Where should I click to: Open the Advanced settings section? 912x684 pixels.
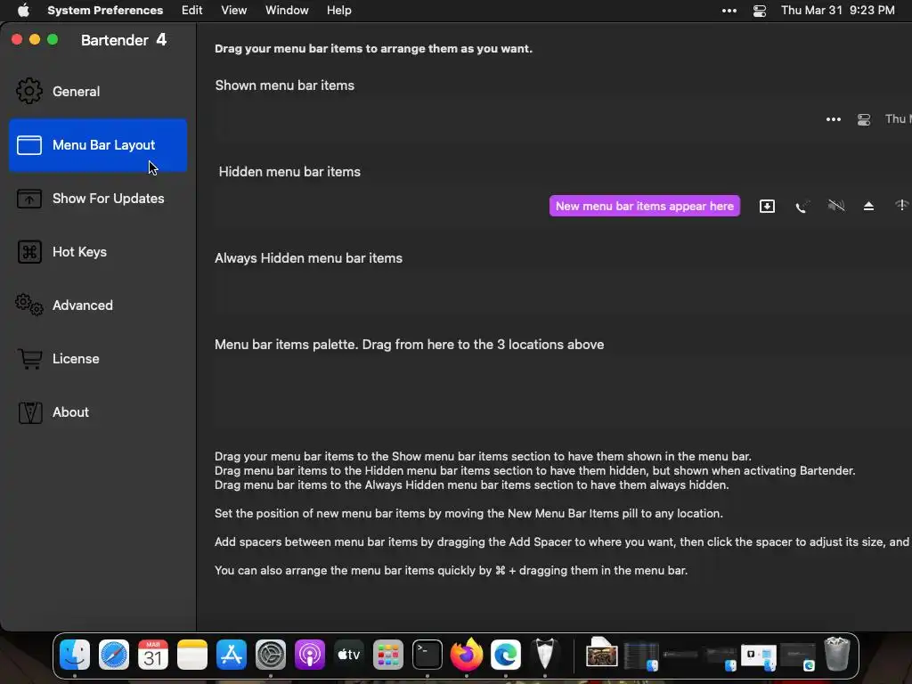pos(98,305)
